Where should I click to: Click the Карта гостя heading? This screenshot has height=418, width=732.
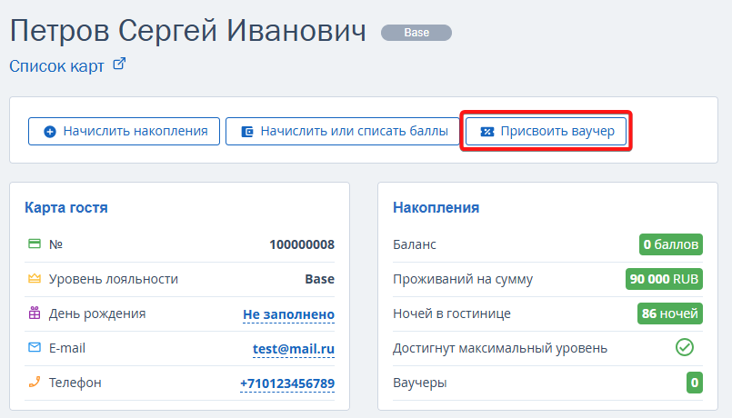[x=66, y=207]
